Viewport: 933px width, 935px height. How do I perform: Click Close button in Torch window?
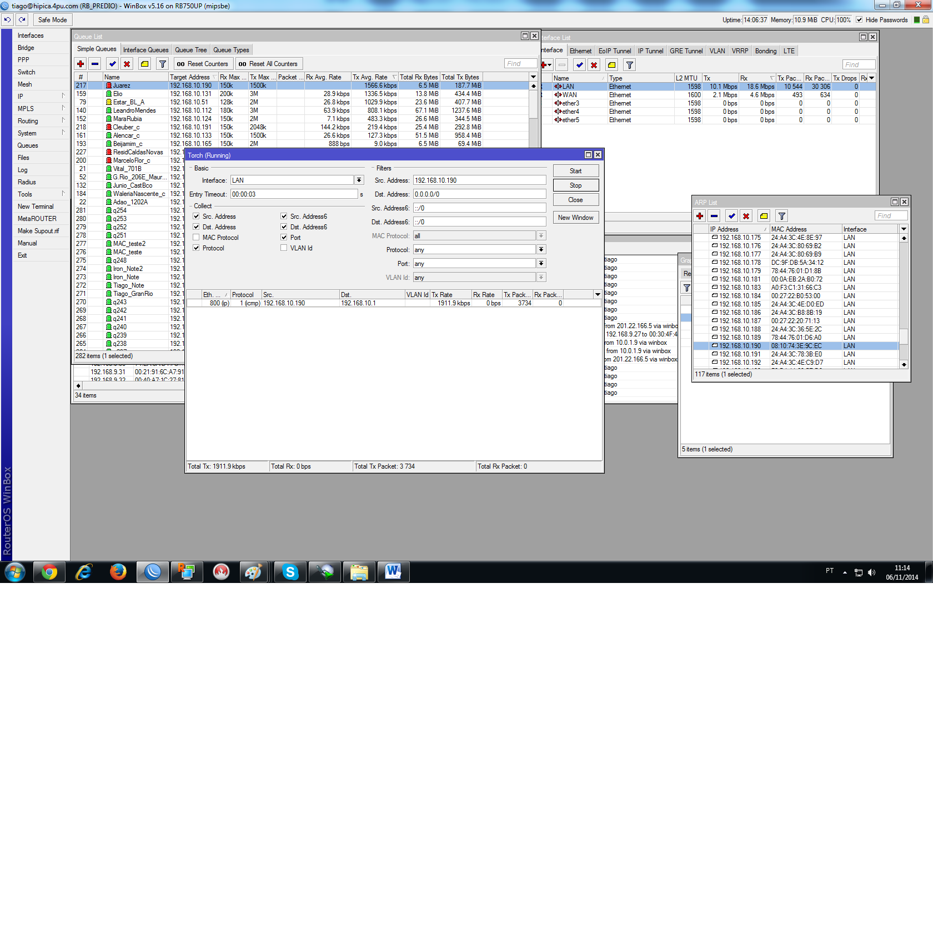[x=576, y=200]
